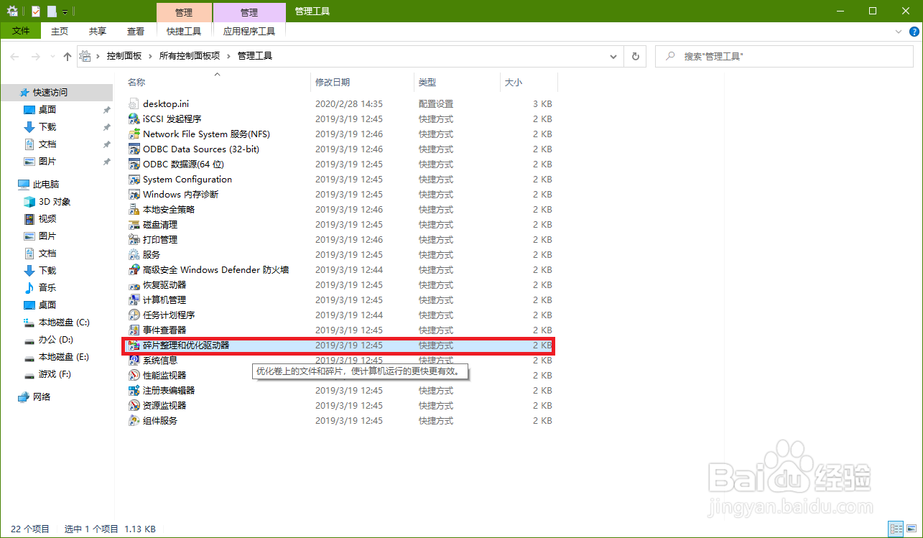Click the 高级安全 Windows Defender 防火墙 icon

click(x=134, y=270)
